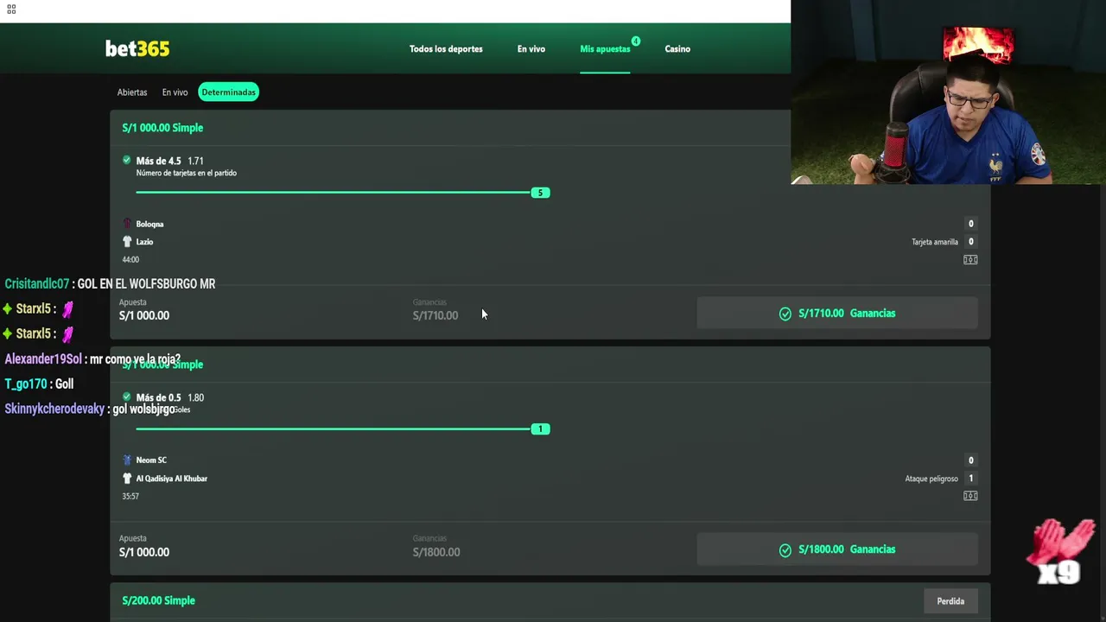This screenshot has width=1106, height=622.
Task: Click the grey S/1710.00 winnings amount
Action: coord(435,315)
